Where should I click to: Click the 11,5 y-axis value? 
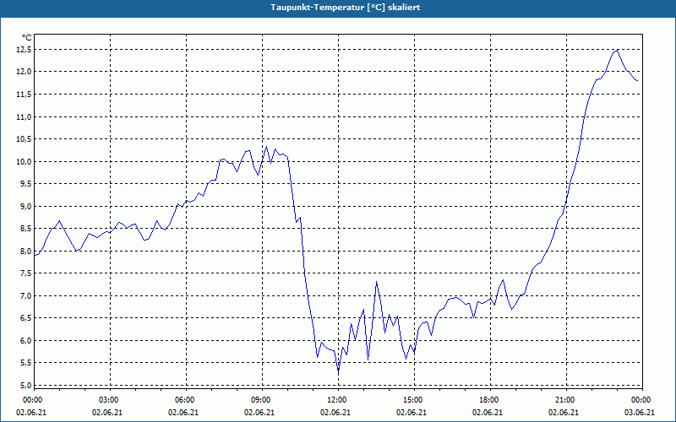coord(24,95)
